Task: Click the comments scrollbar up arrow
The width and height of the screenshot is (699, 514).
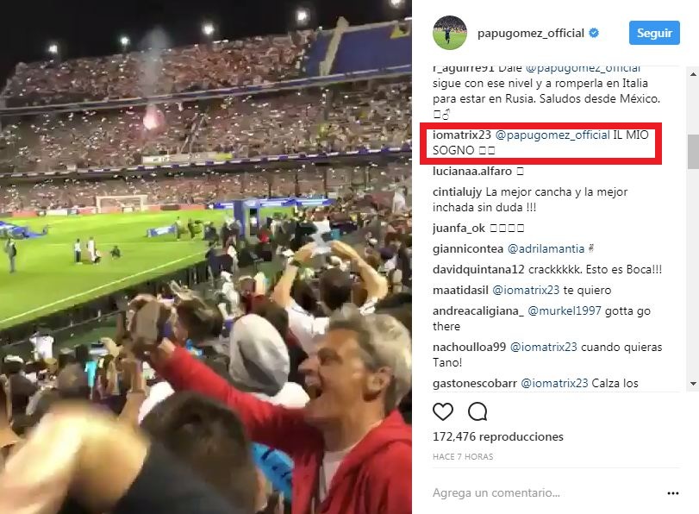Action: pyautogui.click(x=693, y=74)
